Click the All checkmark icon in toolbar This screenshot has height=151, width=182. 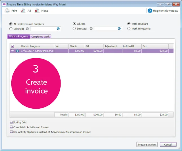(x=23, y=11)
